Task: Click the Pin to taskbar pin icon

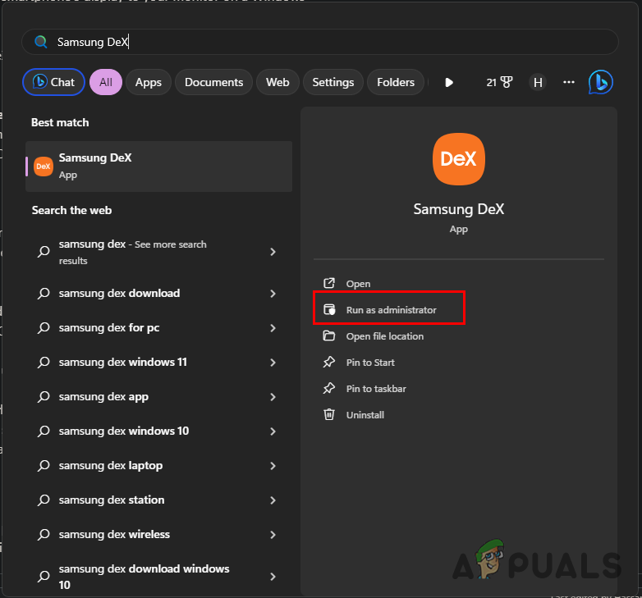Action: (x=328, y=388)
